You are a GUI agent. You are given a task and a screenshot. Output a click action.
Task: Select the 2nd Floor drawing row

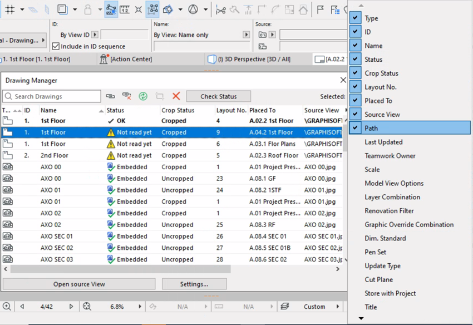click(172, 155)
